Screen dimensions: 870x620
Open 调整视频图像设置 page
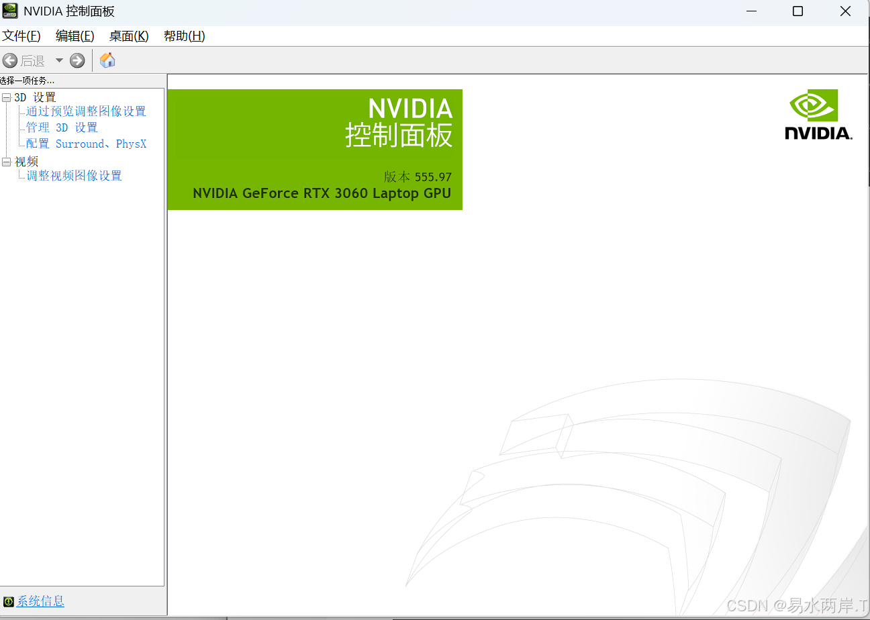click(74, 176)
